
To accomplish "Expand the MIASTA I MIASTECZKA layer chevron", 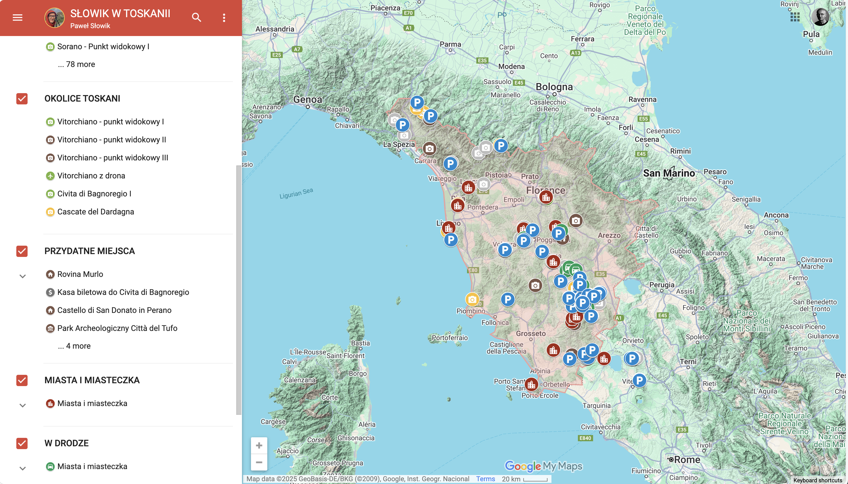I will [x=23, y=405].
